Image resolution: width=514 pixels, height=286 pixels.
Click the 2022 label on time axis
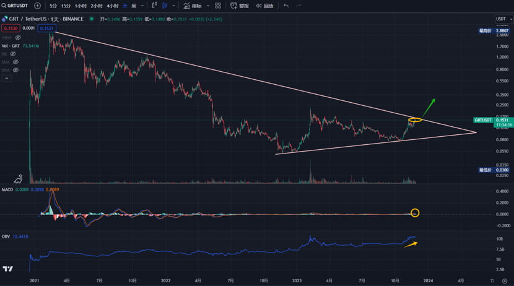point(165,281)
